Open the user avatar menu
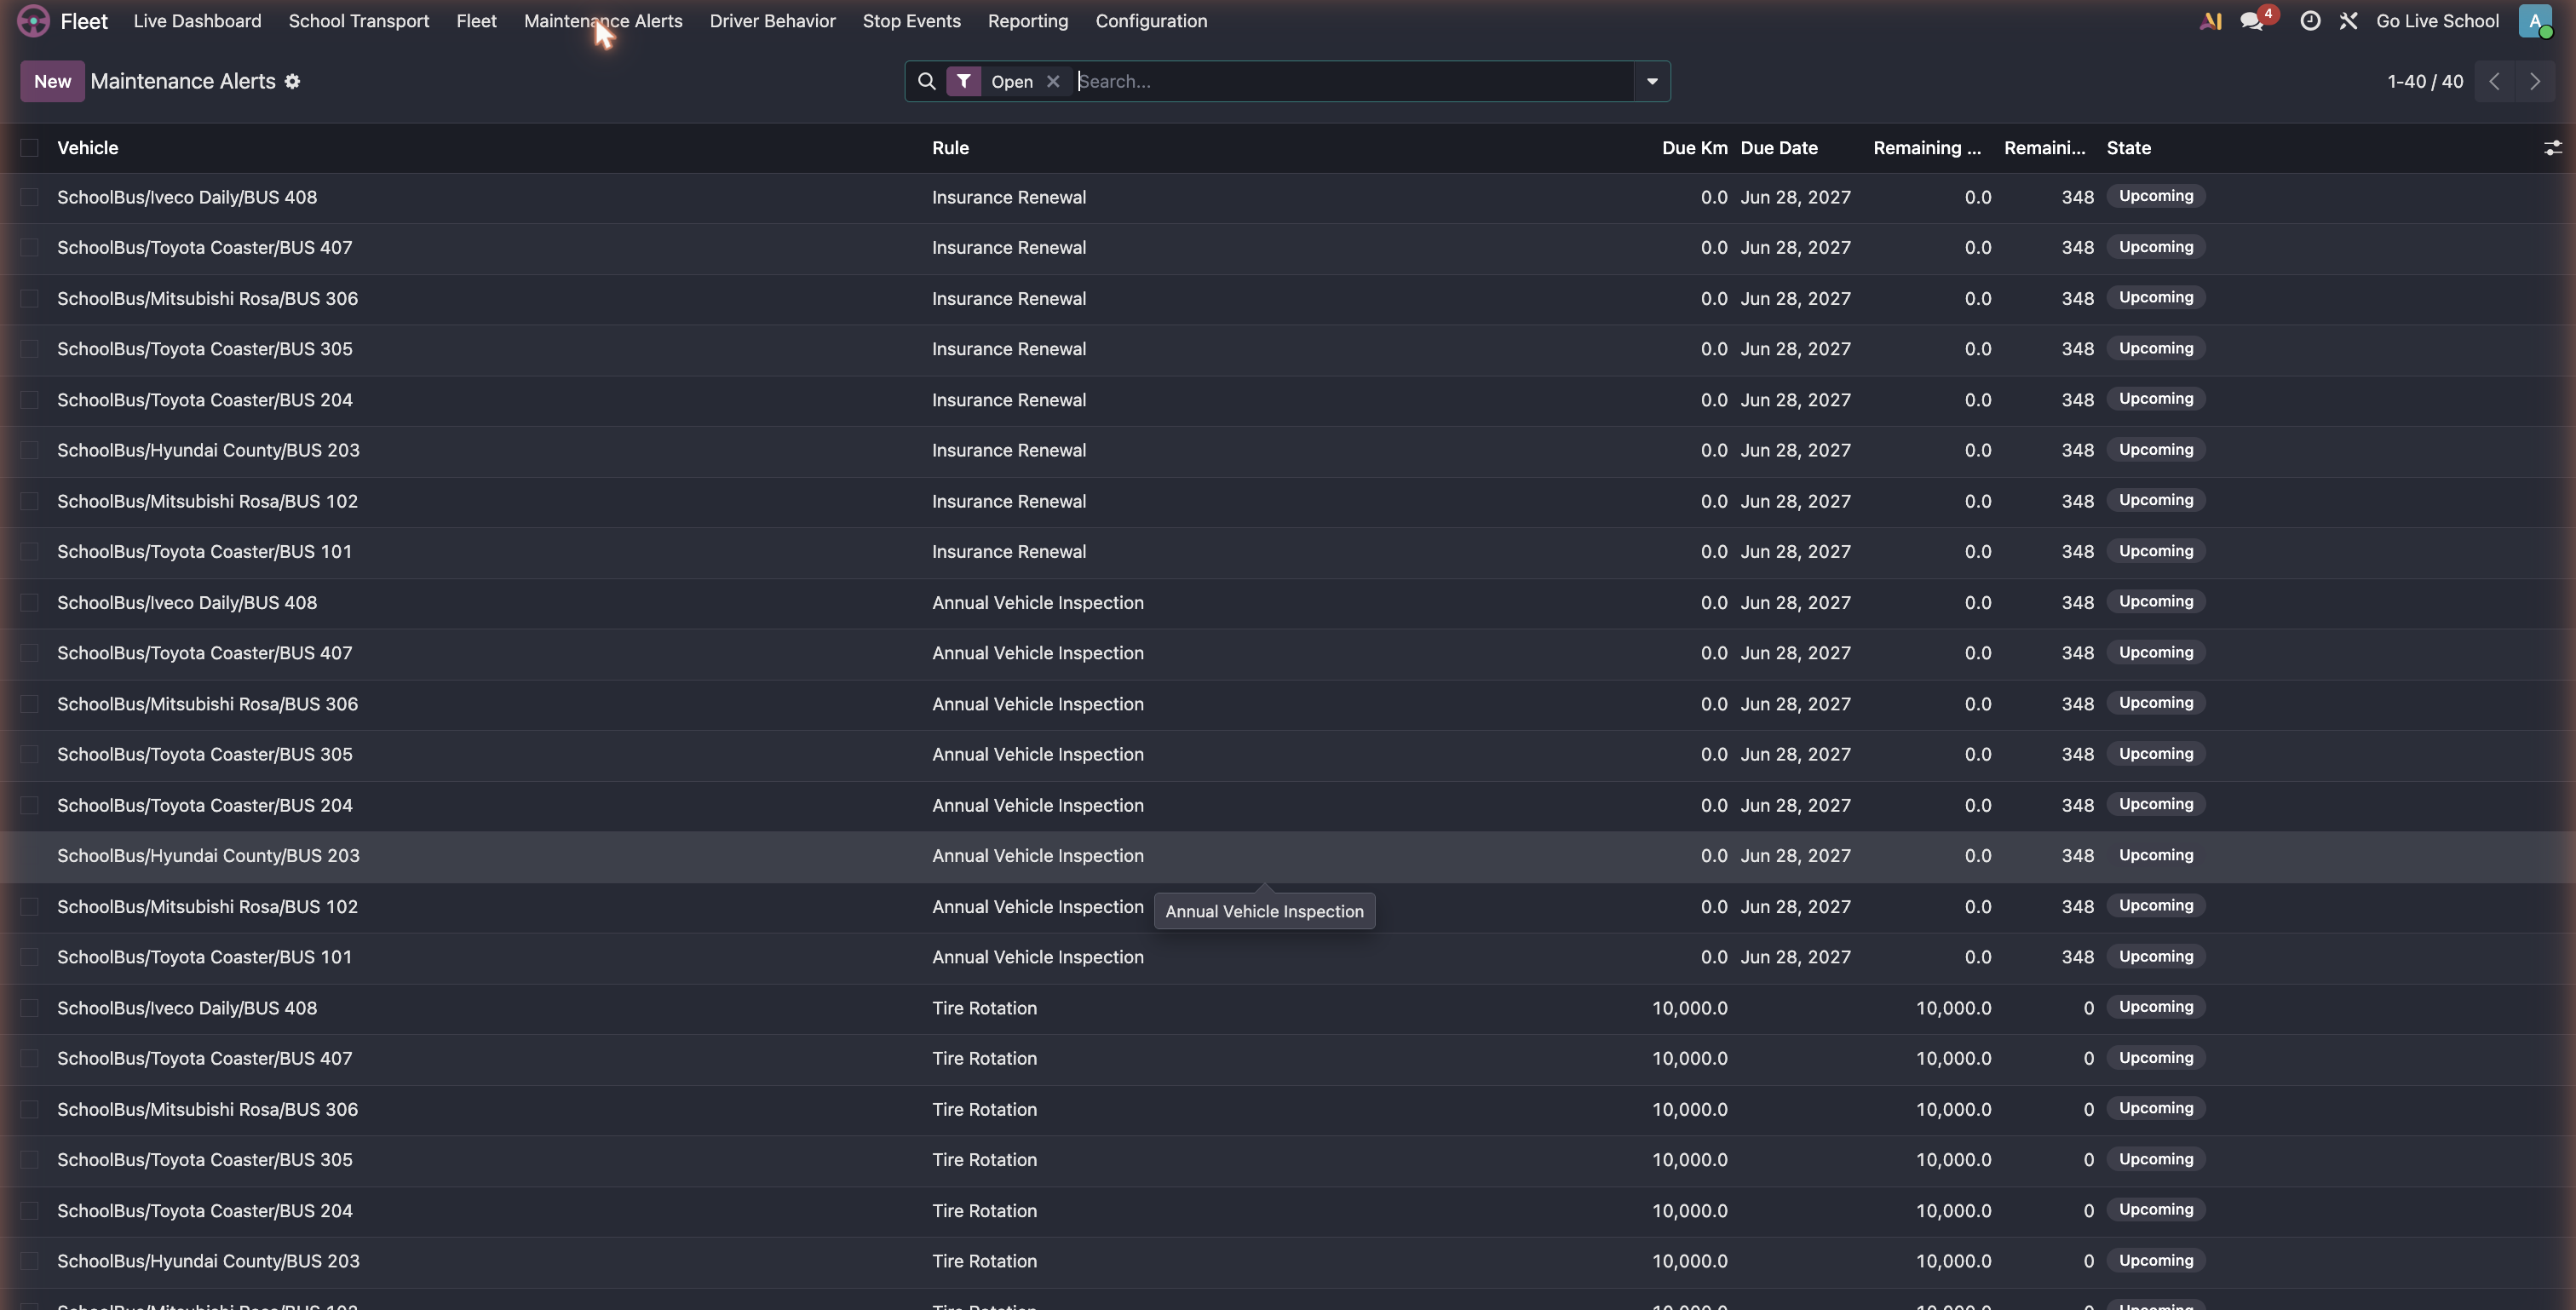Screen dimensions: 2576x1310 point(2535,21)
